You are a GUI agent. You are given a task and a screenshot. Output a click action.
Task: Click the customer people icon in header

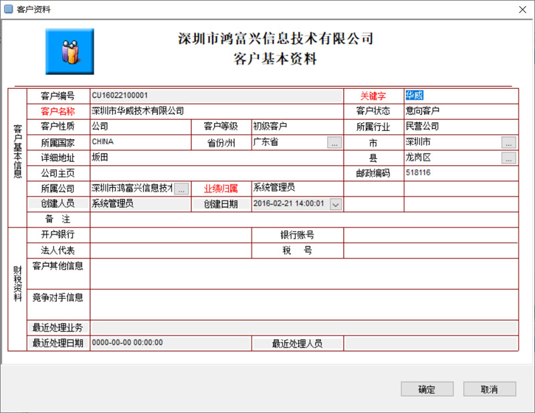click(70, 51)
